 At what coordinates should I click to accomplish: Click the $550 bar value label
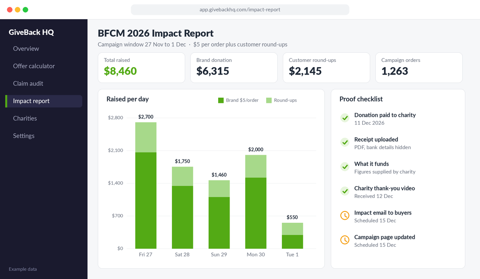coord(292,217)
